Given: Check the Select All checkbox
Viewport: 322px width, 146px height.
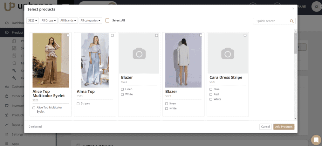Looking at the screenshot, I should [x=107, y=20].
